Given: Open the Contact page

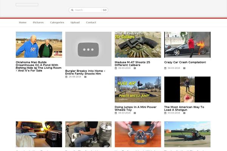Looking at the screenshot, I should tap(91, 23).
